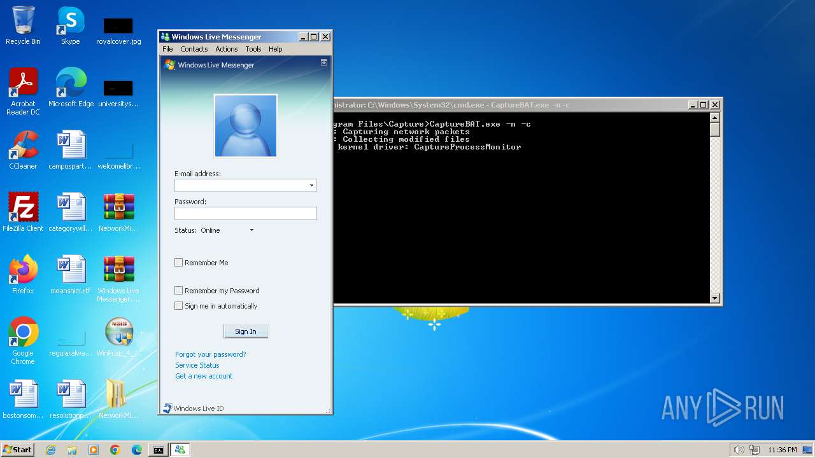Select the bostonsom Word document icon

point(23,399)
